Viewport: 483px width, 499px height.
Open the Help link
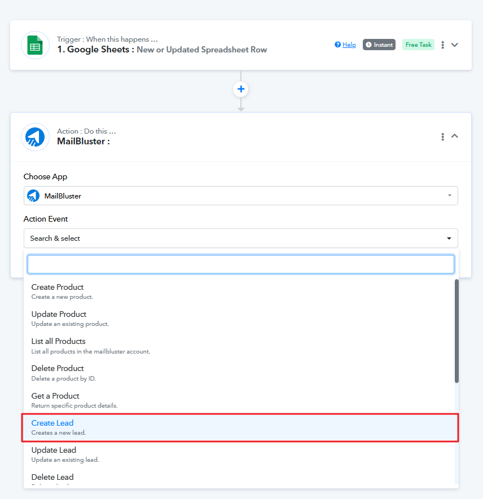point(345,45)
